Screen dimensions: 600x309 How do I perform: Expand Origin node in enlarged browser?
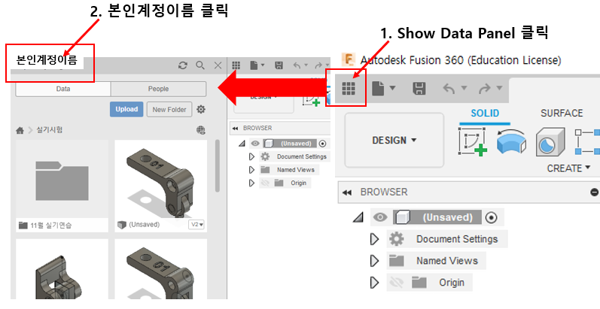click(375, 283)
